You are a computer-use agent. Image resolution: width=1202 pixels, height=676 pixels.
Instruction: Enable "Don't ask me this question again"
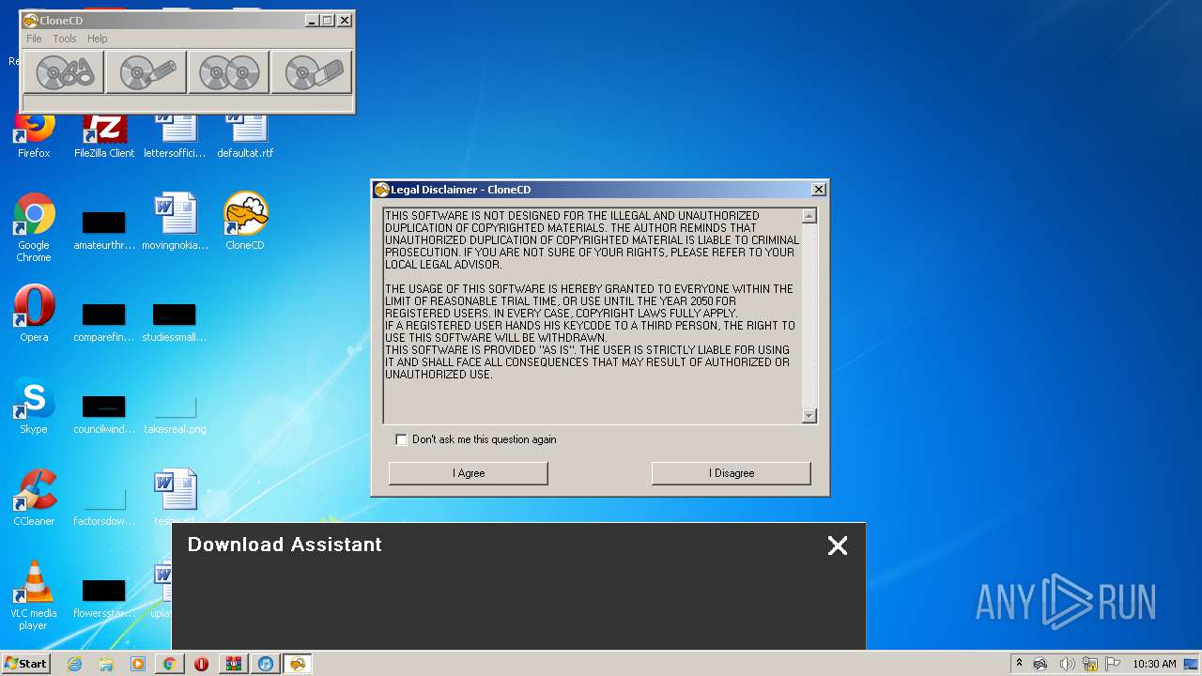pyautogui.click(x=402, y=439)
